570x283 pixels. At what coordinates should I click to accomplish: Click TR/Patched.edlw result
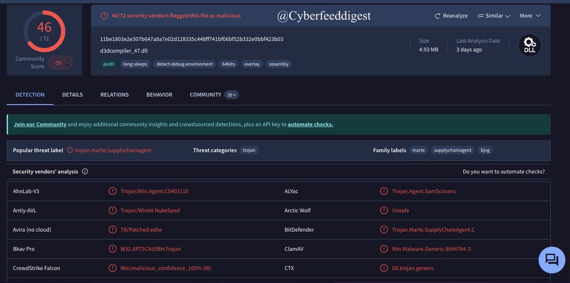point(141,229)
